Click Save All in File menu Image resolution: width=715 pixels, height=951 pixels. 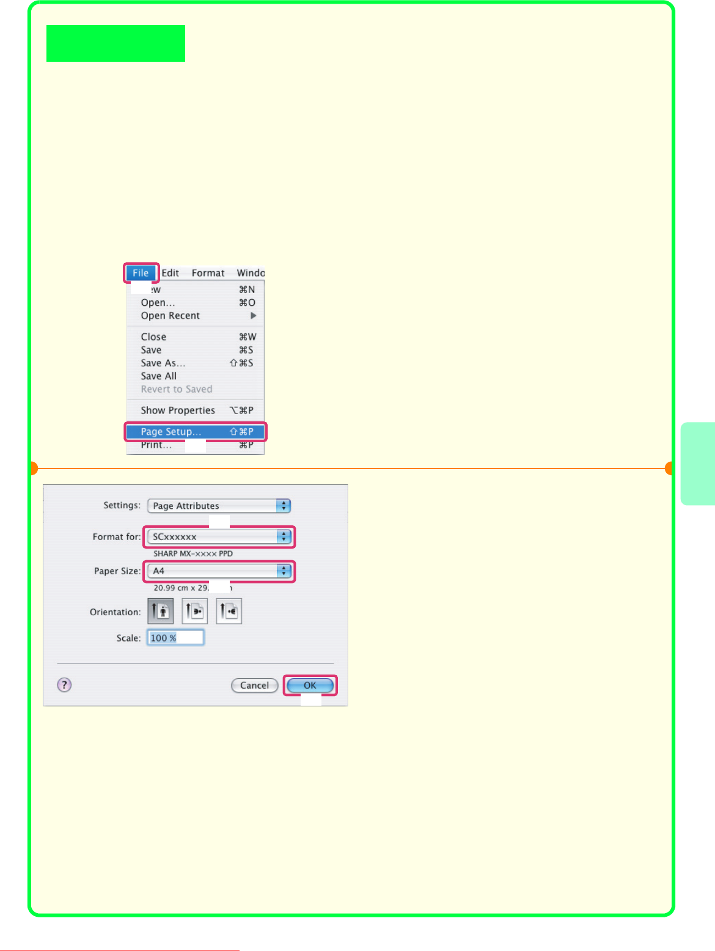coord(159,376)
